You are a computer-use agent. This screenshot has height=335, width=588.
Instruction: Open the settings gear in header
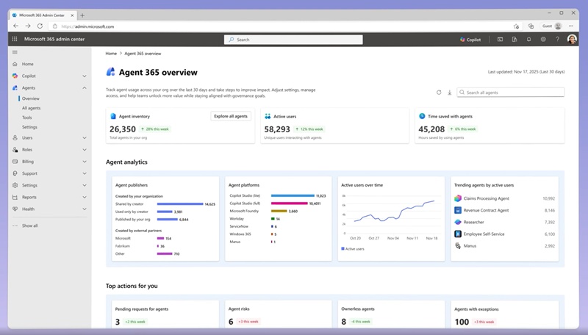543,40
